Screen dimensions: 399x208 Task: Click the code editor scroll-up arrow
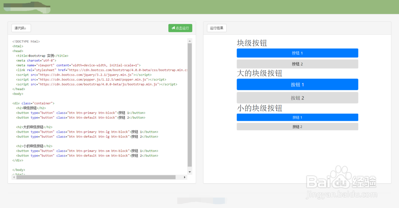190,41
